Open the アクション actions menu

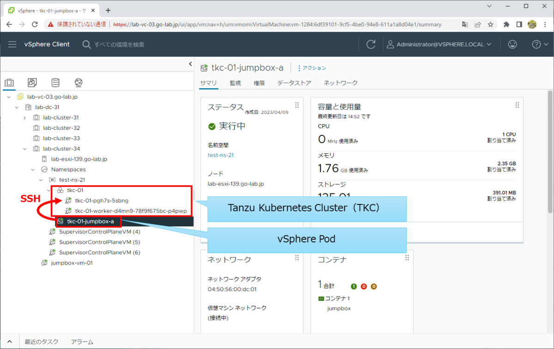[312, 68]
